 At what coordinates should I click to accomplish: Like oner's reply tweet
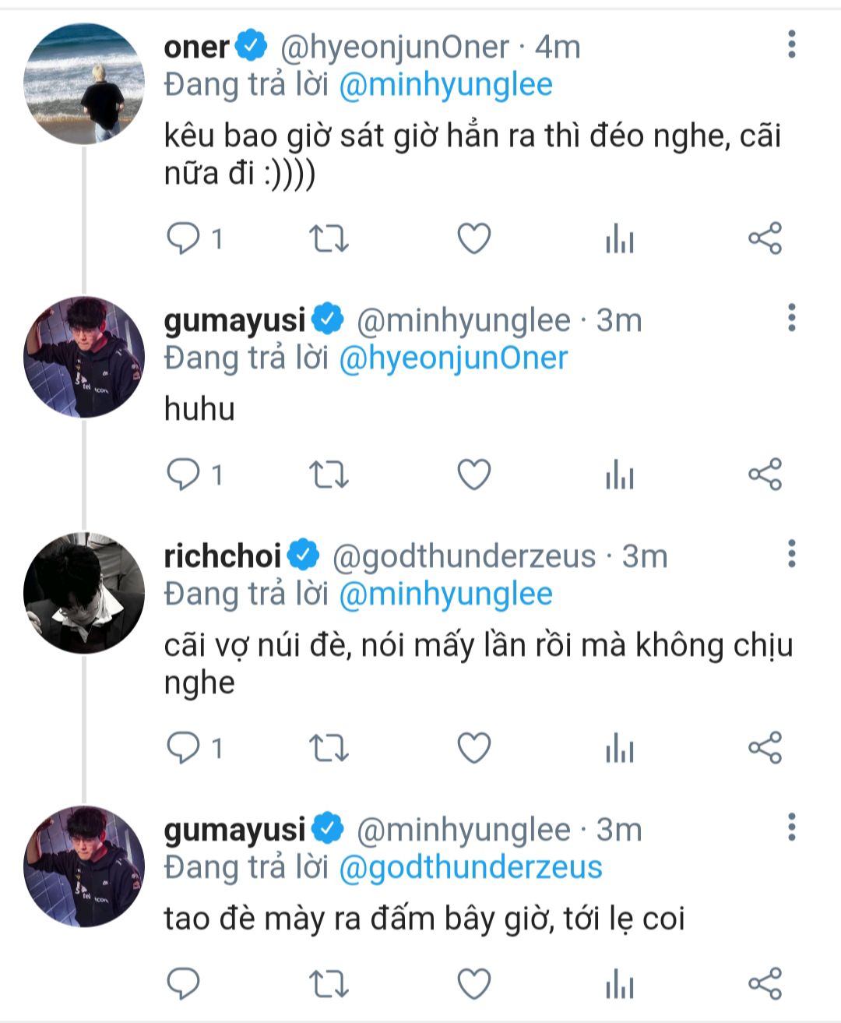tap(473, 238)
